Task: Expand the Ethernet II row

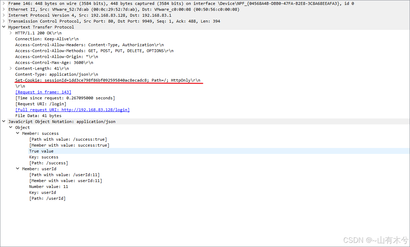Action: [4, 9]
